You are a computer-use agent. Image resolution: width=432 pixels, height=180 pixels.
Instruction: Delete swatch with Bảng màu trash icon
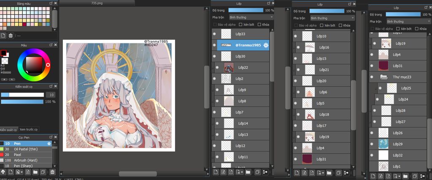point(11,35)
